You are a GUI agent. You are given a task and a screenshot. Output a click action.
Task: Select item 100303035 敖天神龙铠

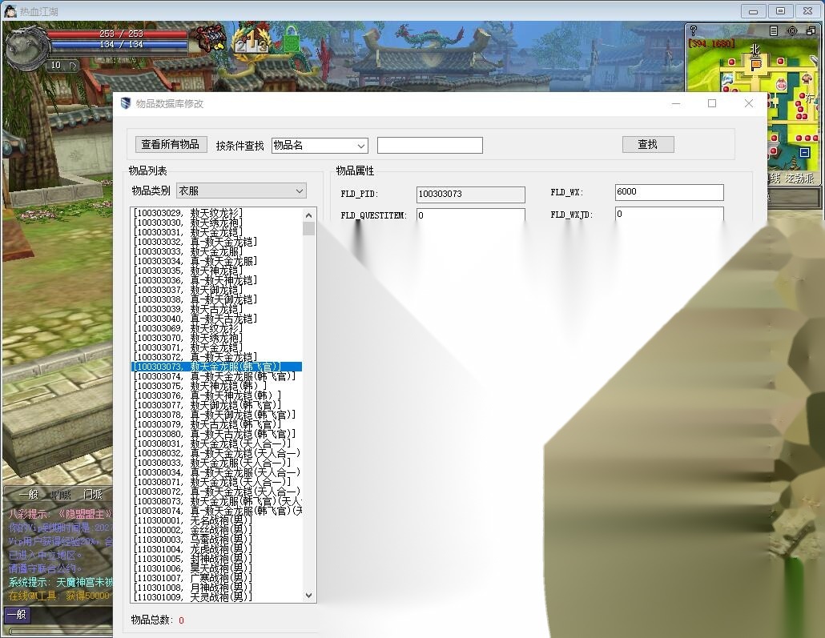point(217,271)
